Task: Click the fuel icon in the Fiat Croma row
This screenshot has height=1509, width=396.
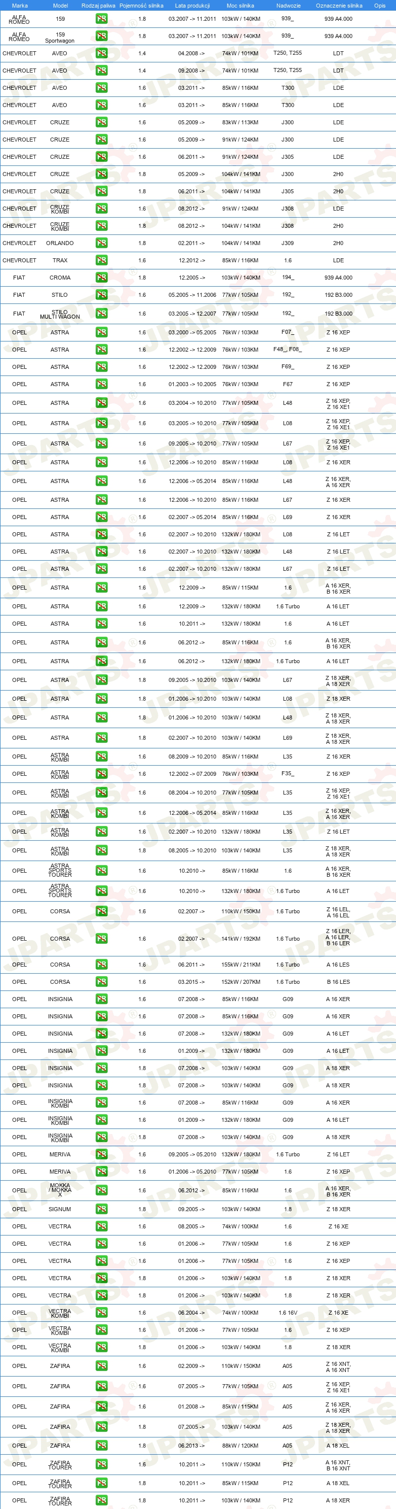Action: pyautogui.click(x=101, y=278)
